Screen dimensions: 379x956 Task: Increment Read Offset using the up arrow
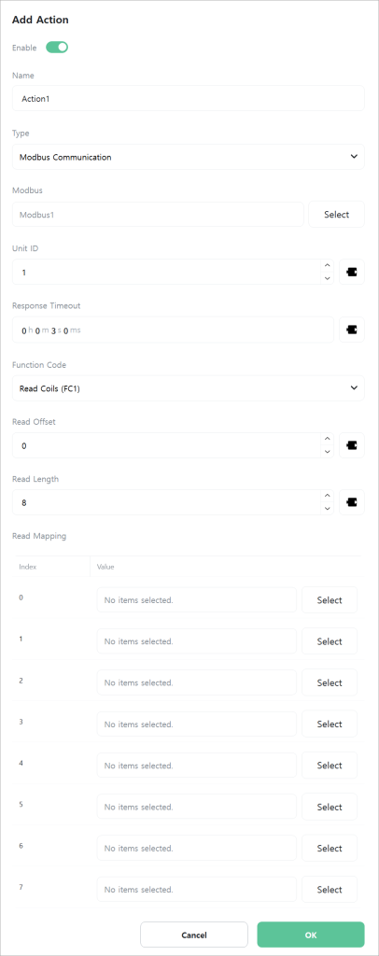point(328,439)
